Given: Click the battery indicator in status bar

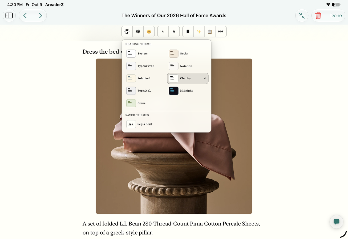Looking at the screenshot, I should 336,5.
